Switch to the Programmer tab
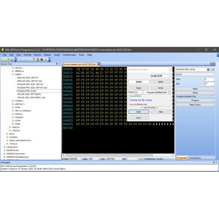The width and height of the screenshot is (219, 219). (182, 158)
